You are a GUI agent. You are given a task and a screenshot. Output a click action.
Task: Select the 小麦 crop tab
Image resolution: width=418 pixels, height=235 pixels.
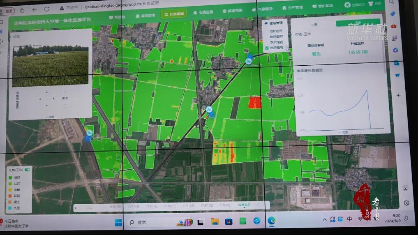coord(314,24)
